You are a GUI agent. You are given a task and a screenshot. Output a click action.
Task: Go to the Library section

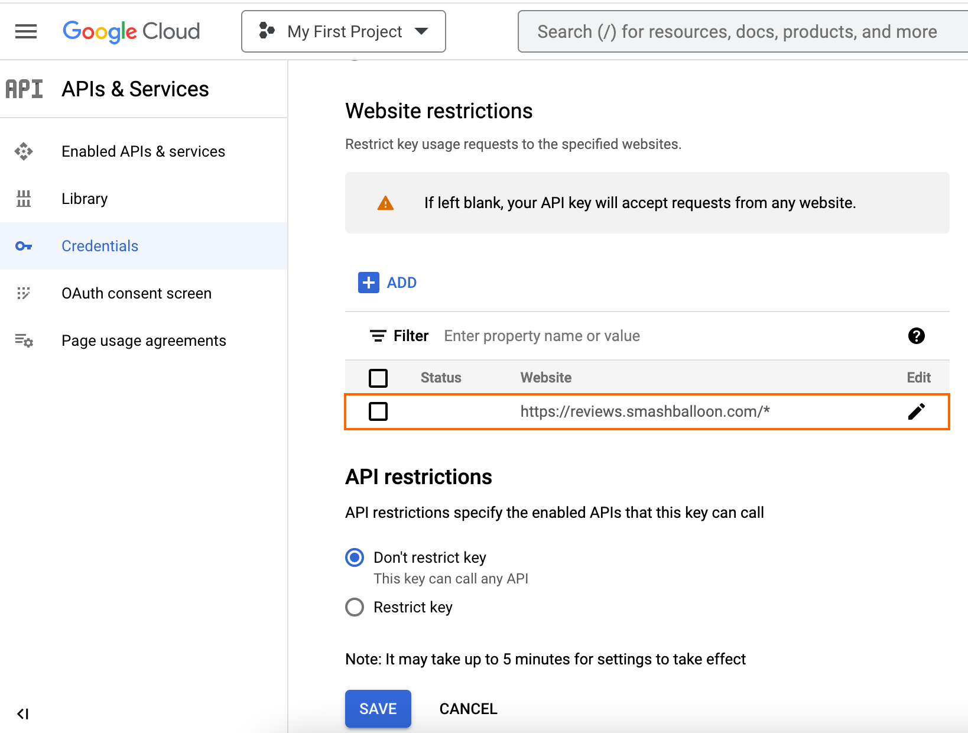(85, 199)
